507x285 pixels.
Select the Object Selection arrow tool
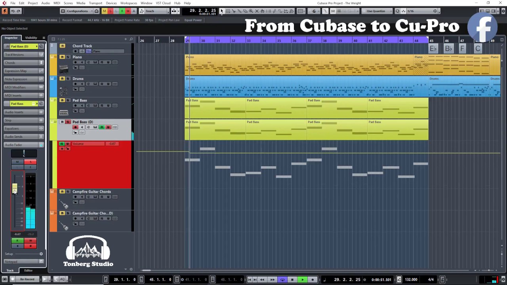(x=222, y=11)
